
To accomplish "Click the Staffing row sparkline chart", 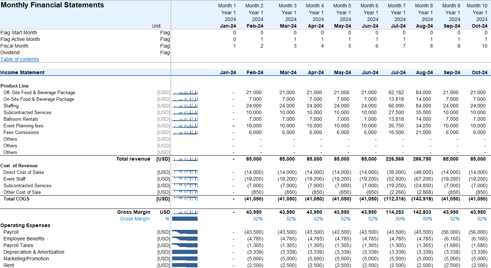I will coord(185,106).
